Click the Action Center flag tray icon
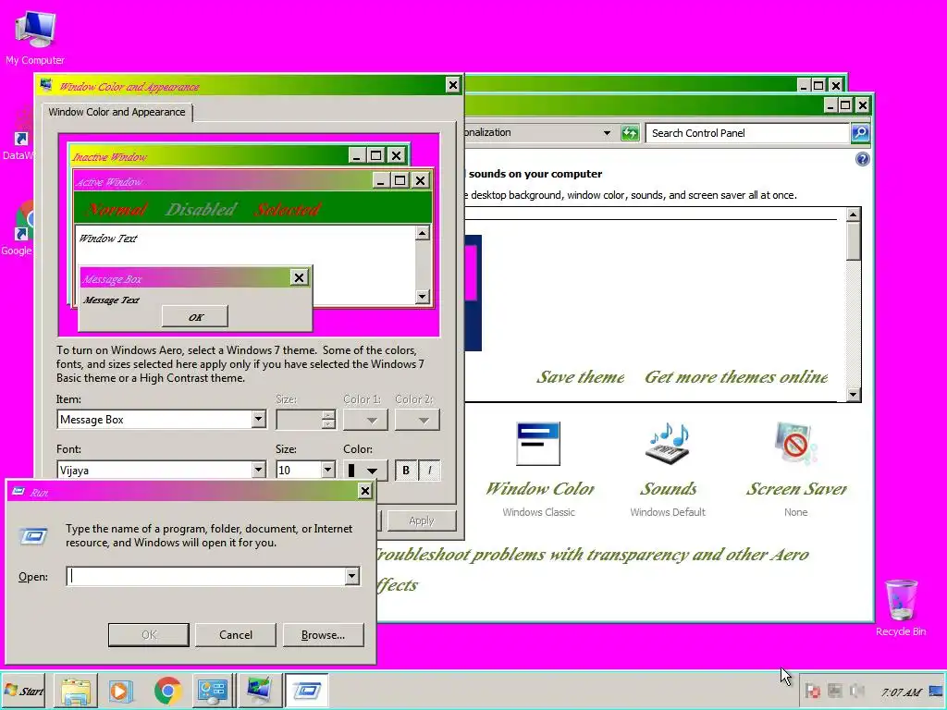 [813, 692]
